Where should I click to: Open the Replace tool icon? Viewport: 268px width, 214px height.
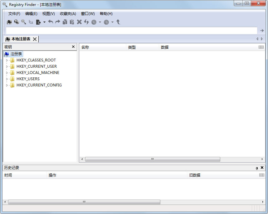click(31, 22)
